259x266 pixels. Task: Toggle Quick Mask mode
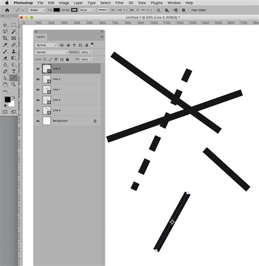click(x=5, y=112)
